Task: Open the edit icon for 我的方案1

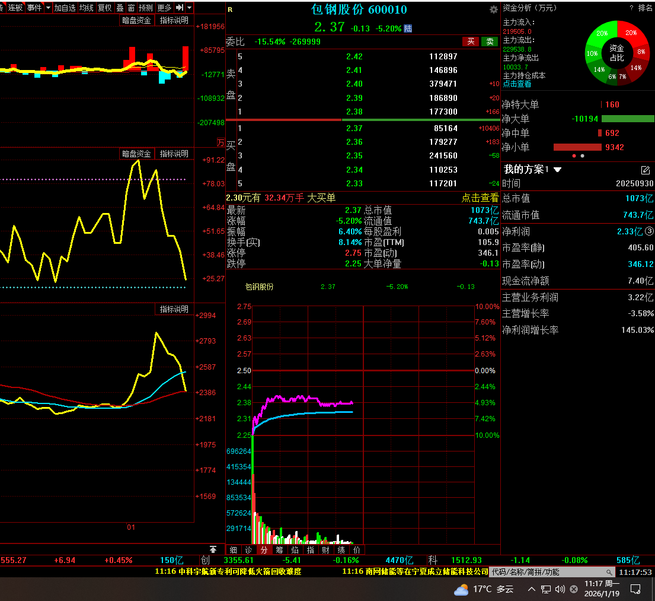Action: point(646,170)
